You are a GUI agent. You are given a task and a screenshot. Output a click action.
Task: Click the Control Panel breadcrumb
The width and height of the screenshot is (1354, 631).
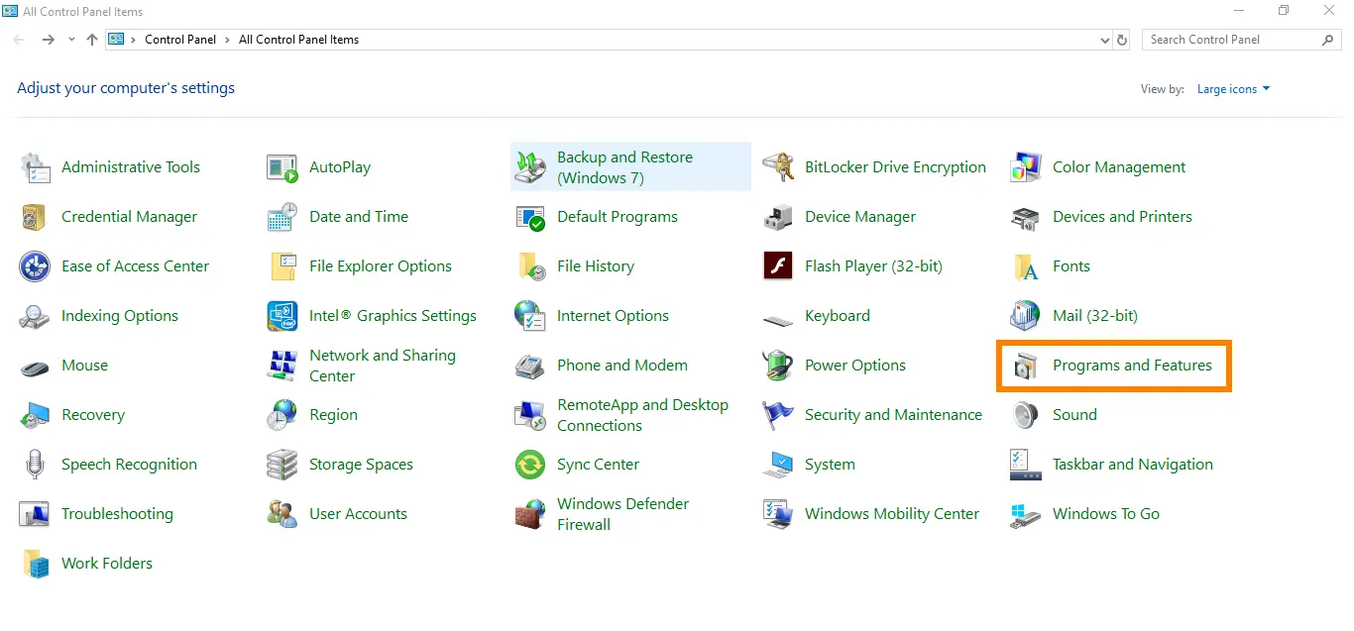point(182,40)
